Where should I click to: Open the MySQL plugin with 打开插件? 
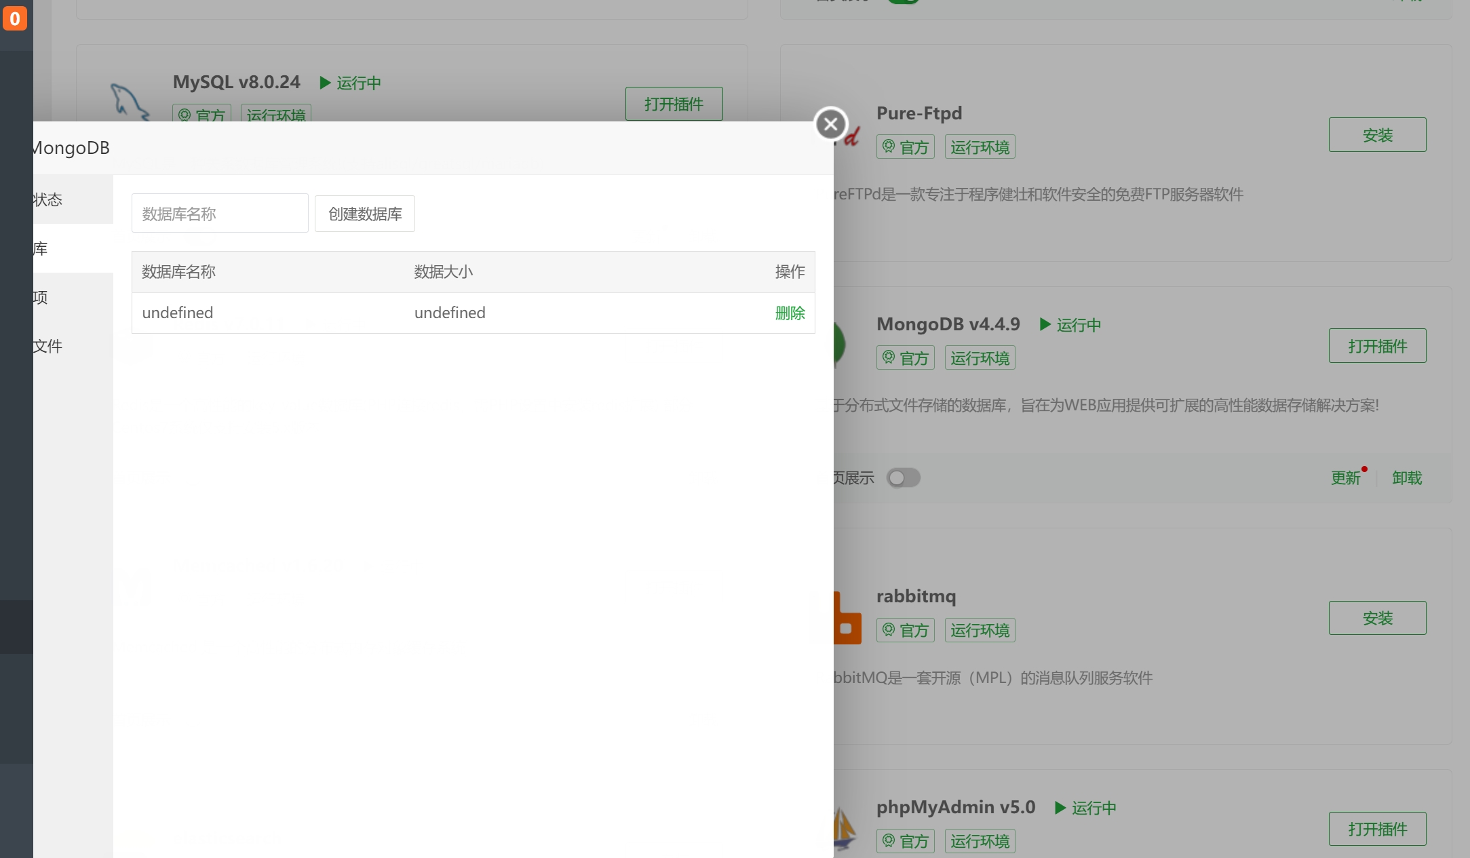[x=674, y=104]
